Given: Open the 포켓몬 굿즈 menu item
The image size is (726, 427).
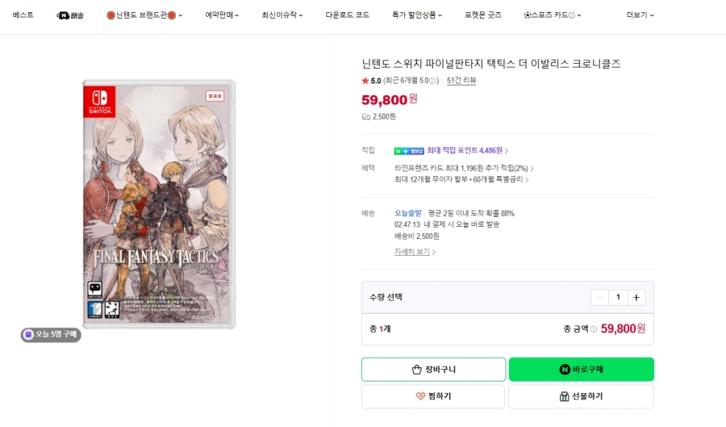Looking at the screenshot, I should coord(483,15).
